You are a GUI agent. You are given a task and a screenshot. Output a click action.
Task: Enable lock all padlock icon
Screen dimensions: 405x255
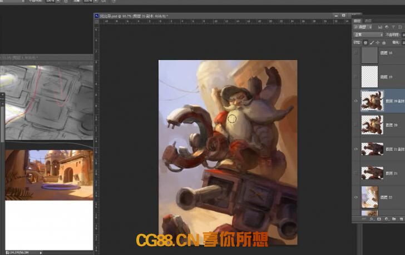pos(384,43)
